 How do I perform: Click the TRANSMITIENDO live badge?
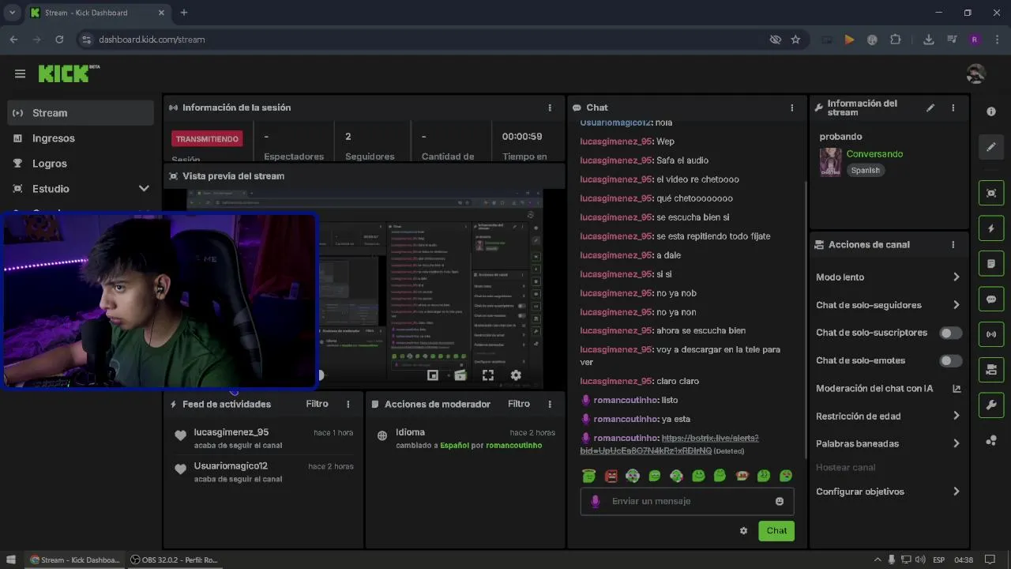click(207, 139)
